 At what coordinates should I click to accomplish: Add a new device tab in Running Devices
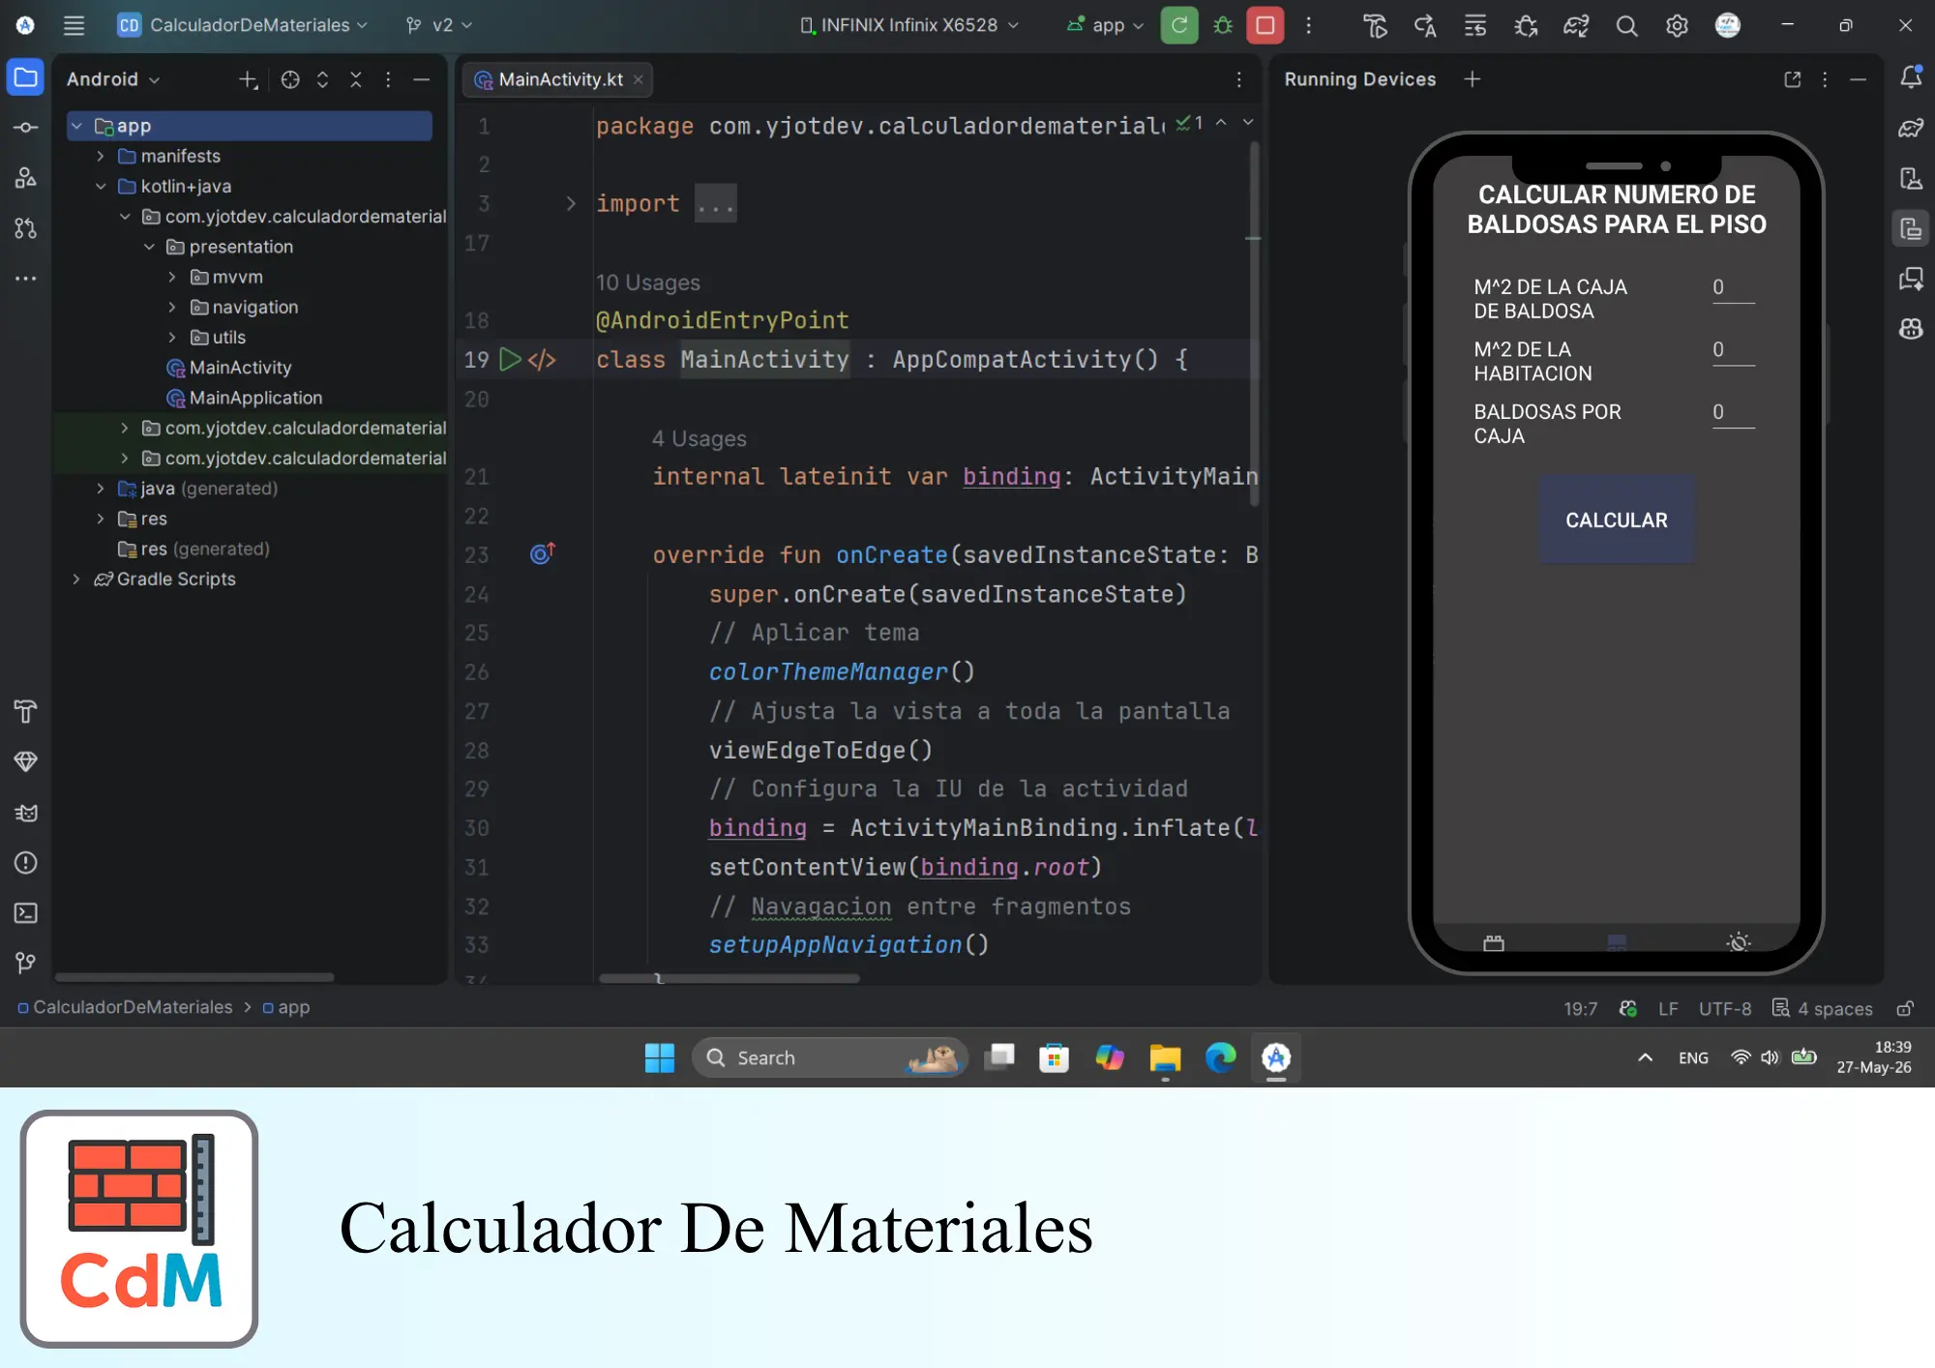pyautogui.click(x=1473, y=79)
